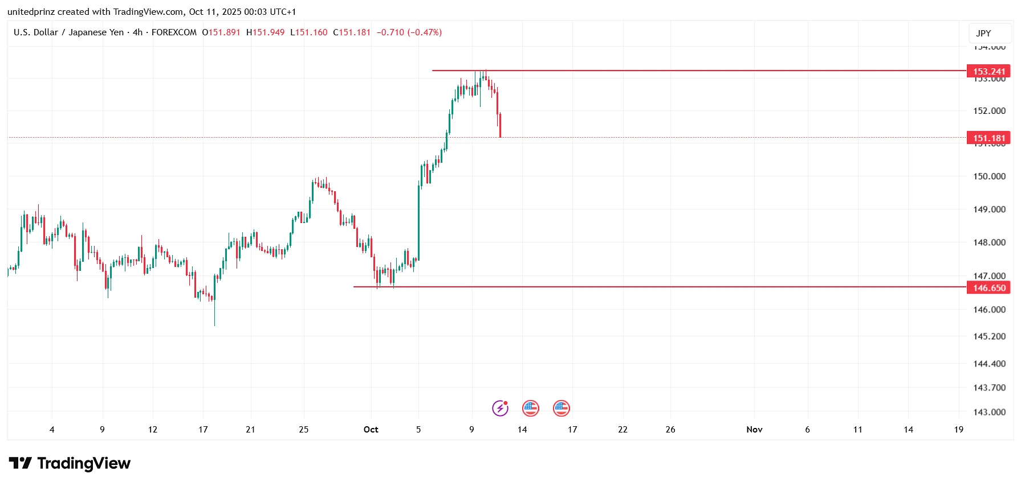Click the 153.241 red price label

click(989, 71)
